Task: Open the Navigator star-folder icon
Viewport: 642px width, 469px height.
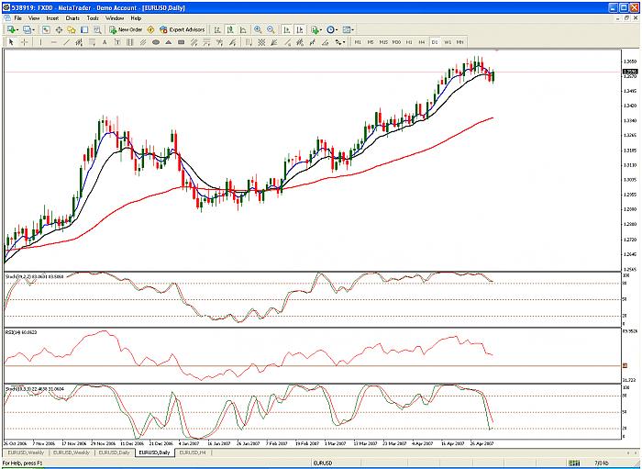Action: click(72, 30)
